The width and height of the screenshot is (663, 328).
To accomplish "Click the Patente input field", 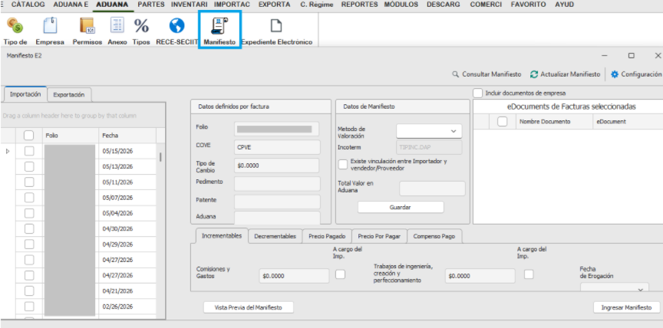I will 277,202.
